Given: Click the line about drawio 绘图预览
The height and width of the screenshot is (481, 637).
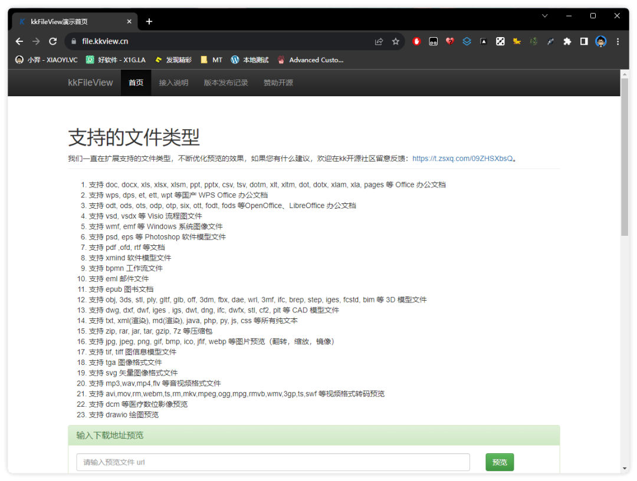Looking at the screenshot, I should tap(124, 415).
